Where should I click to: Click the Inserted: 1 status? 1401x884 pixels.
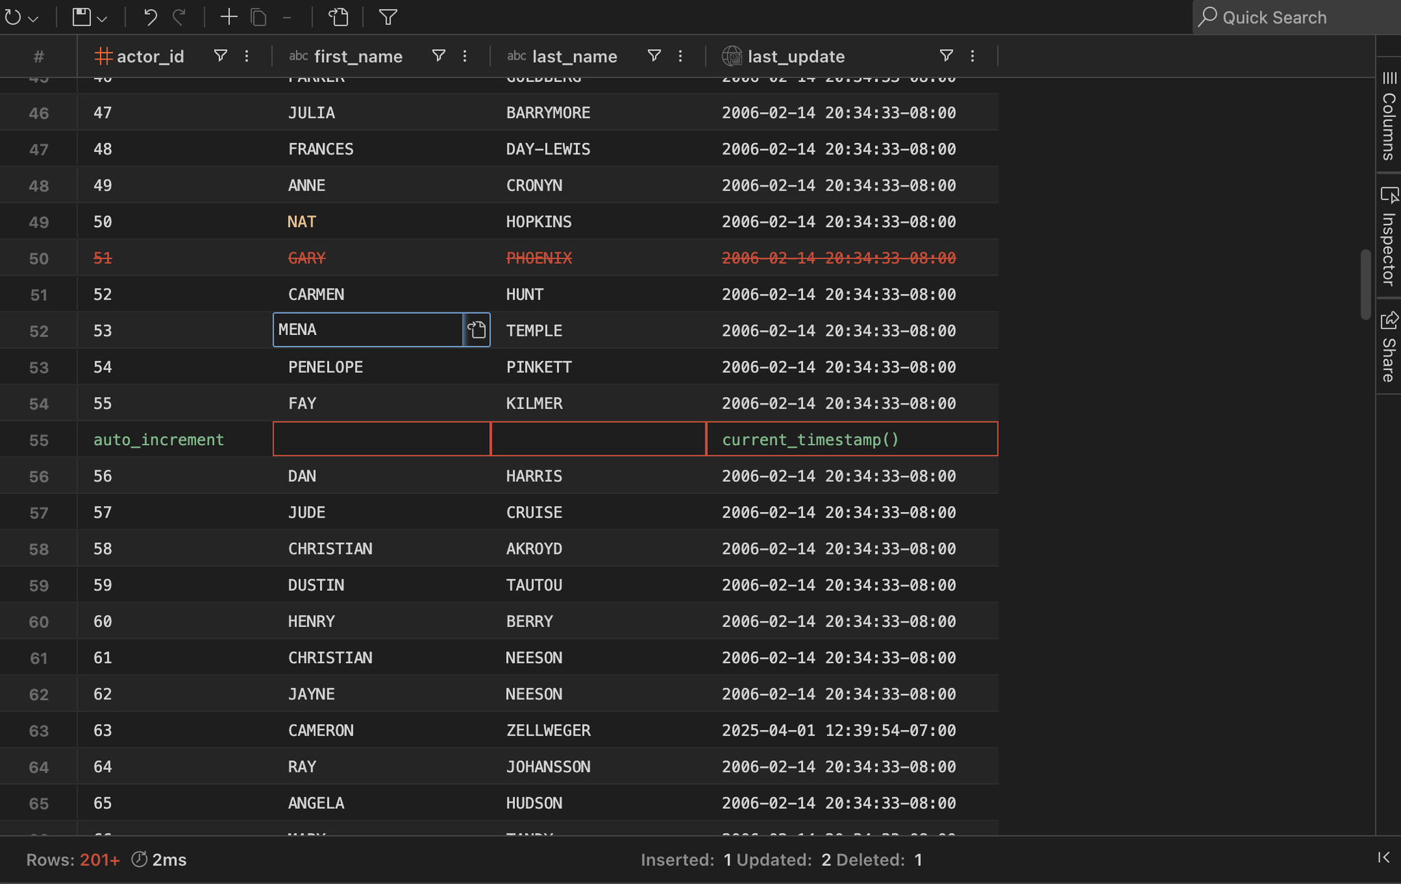coord(686,859)
